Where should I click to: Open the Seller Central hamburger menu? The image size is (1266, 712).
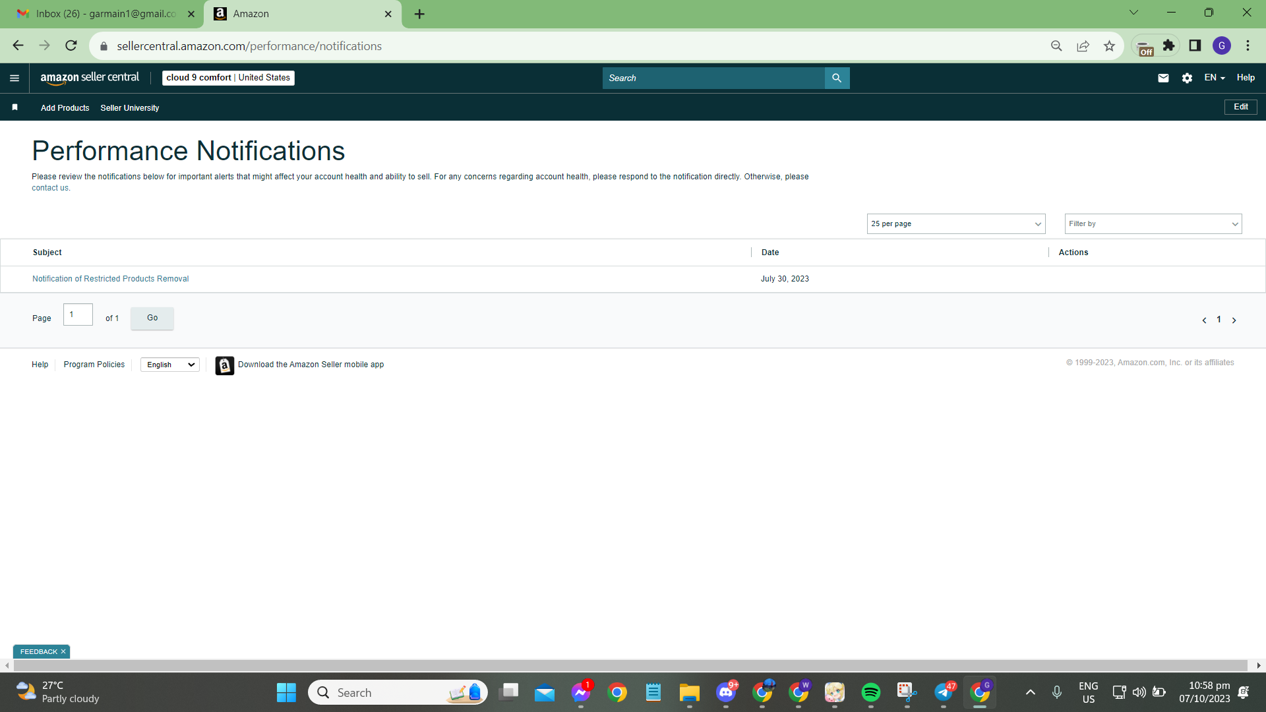(x=15, y=78)
